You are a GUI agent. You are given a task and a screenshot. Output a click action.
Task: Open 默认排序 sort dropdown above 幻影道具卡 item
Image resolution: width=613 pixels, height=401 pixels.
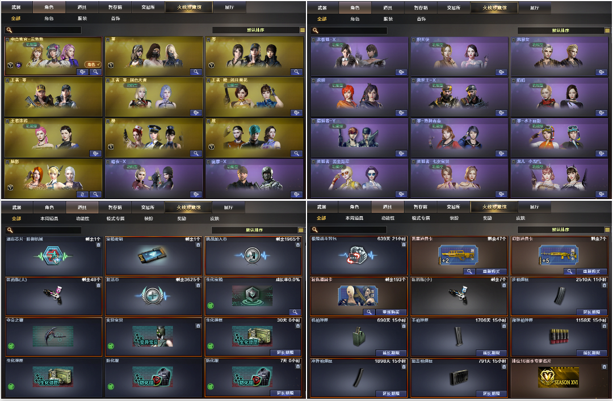pos(561,230)
